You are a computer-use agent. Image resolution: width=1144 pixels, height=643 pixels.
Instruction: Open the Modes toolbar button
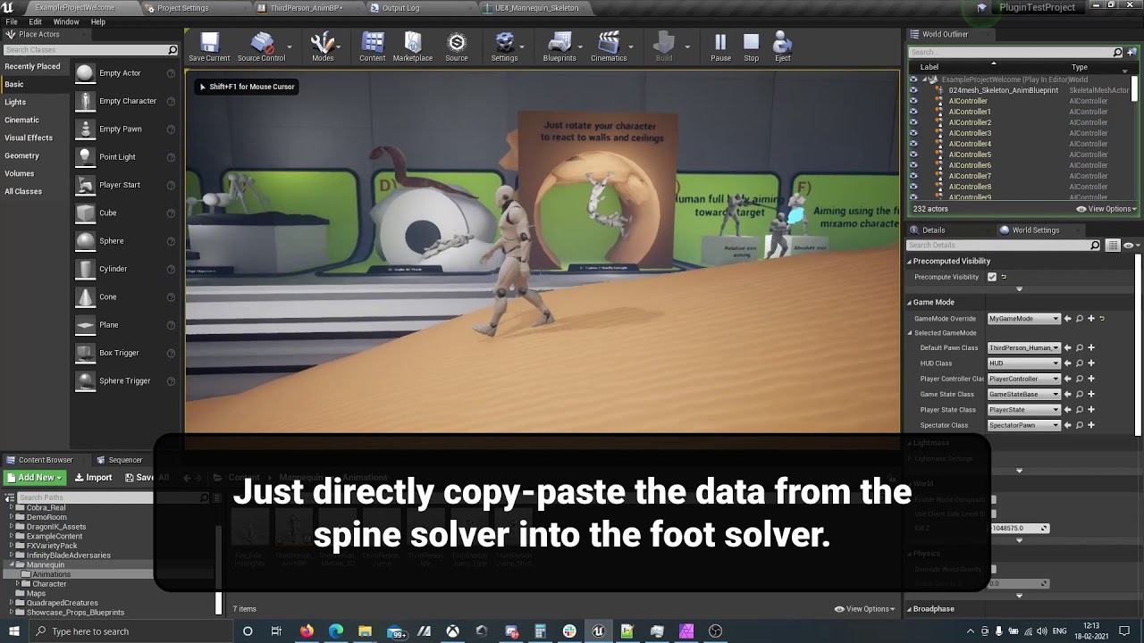(323, 46)
